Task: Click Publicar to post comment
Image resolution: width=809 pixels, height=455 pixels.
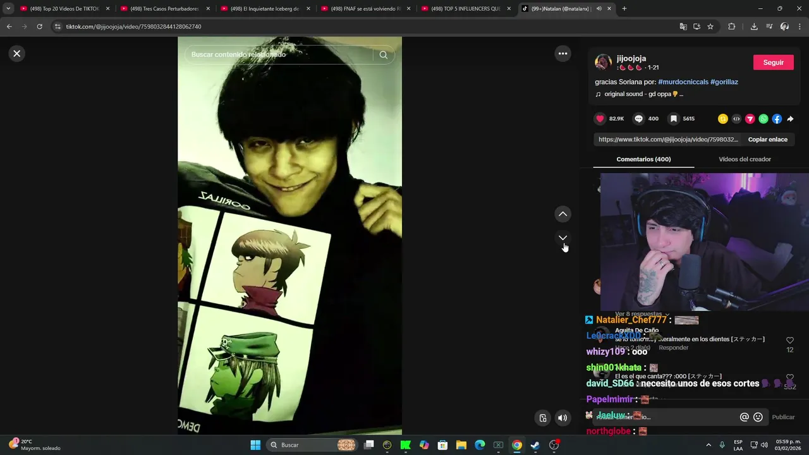Action: (x=783, y=417)
